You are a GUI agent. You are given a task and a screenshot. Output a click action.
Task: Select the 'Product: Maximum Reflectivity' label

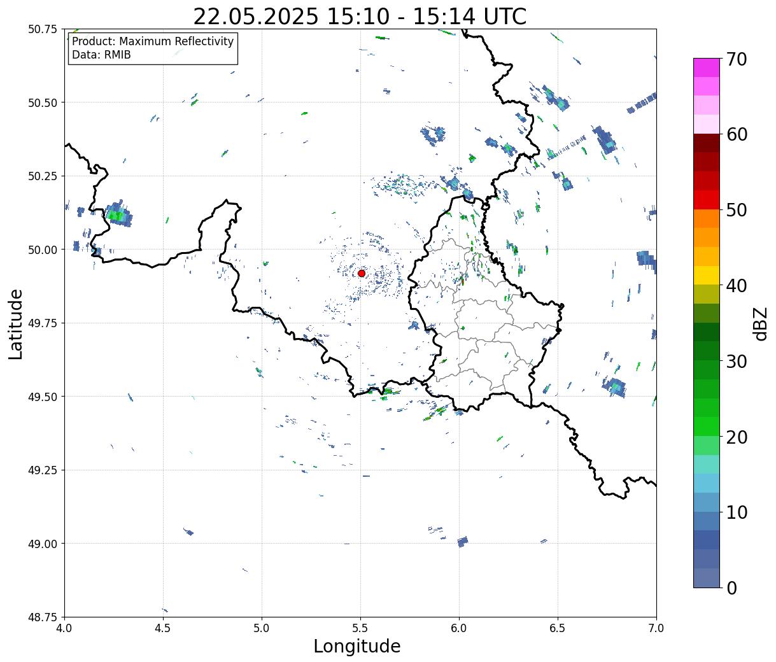point(153,41)
